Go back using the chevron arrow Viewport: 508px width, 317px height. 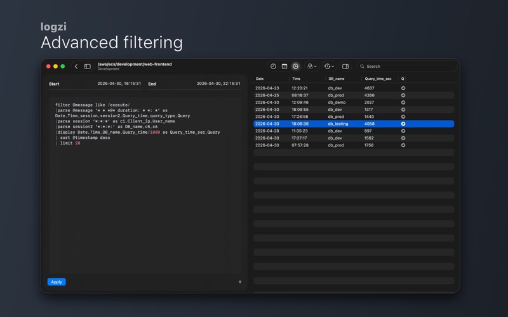(76, 67)
